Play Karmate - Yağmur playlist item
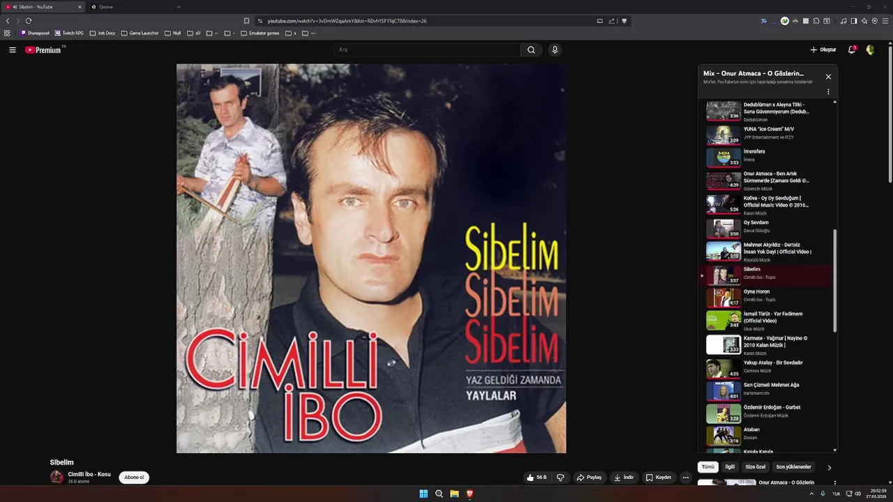The image size is (893, 502). pos(766,344)
